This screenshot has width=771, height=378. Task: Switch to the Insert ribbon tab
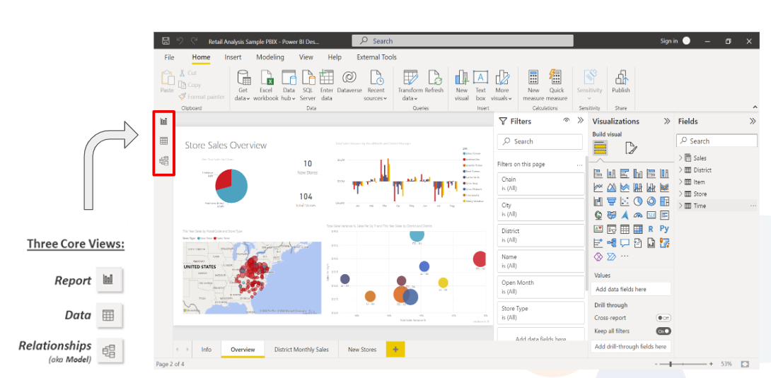233,57
